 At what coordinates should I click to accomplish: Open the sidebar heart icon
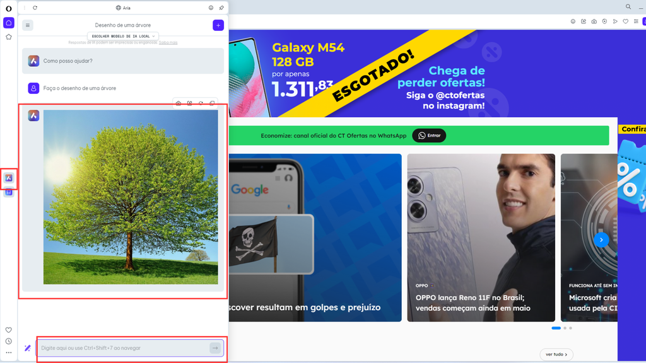pyautogui.click(x=9, y=330)
